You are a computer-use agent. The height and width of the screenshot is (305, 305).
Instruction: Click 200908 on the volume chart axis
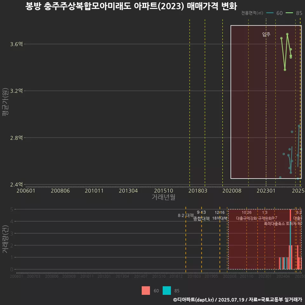point(69,276)
